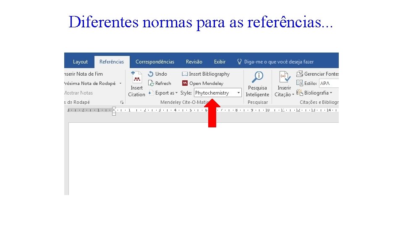Click the Estilo icon

[300, 83]
